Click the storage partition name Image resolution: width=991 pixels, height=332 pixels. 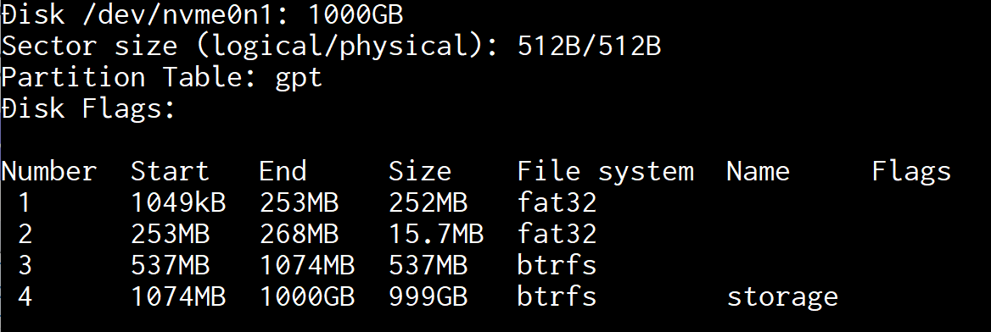pyautogui.click(x=782, y=296)
